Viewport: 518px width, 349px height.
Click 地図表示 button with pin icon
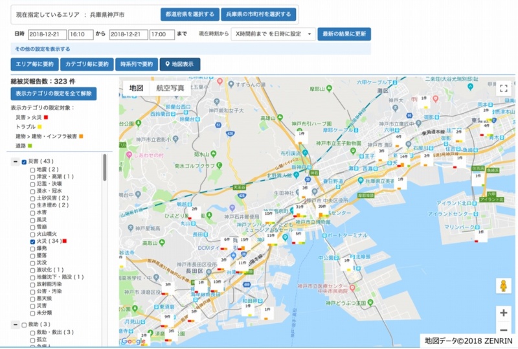click(180, 64)
